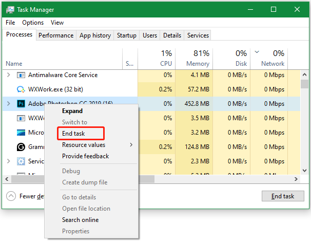The width and height of the screenshot is (311, 242).
Task: Maximize the Task Manager window
Action: [274, 9]
